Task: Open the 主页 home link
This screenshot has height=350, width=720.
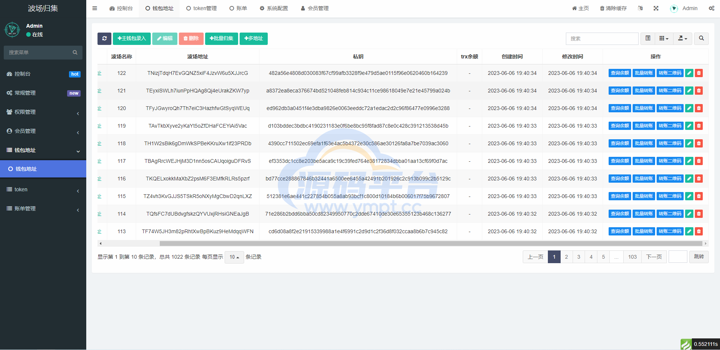Action: click(580, 8)
